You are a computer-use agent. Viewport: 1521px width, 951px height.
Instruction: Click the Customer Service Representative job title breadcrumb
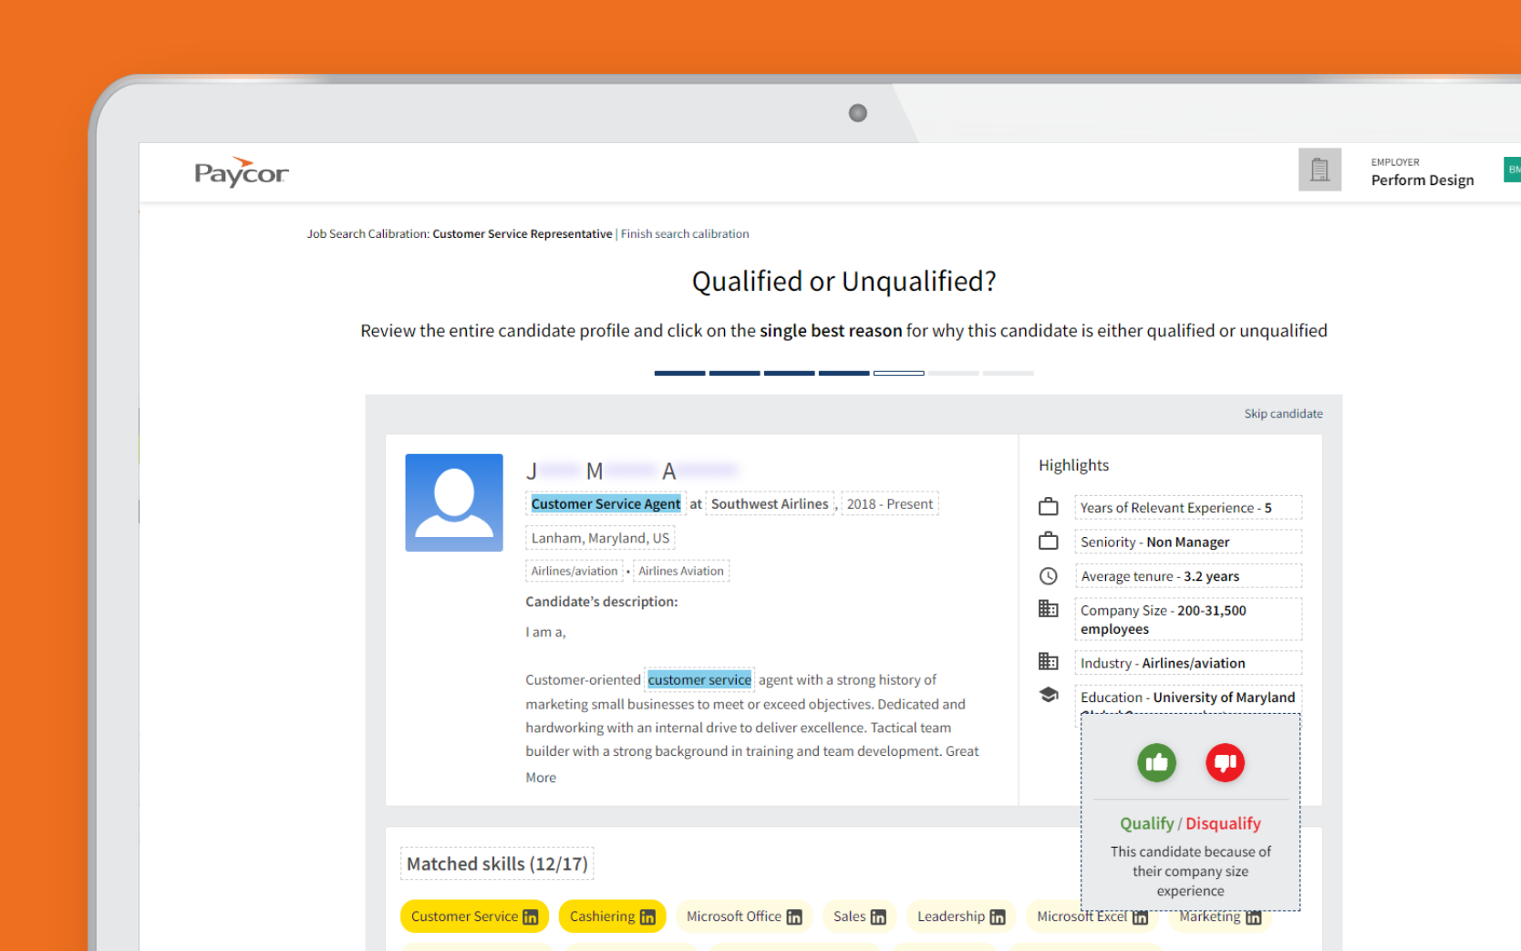(x=523, y=234)
